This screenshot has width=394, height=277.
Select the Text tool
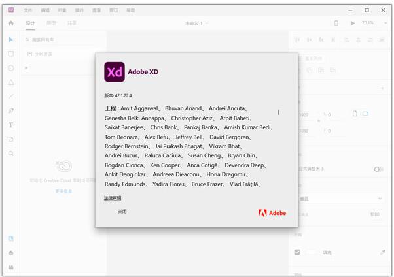point(11,125)
